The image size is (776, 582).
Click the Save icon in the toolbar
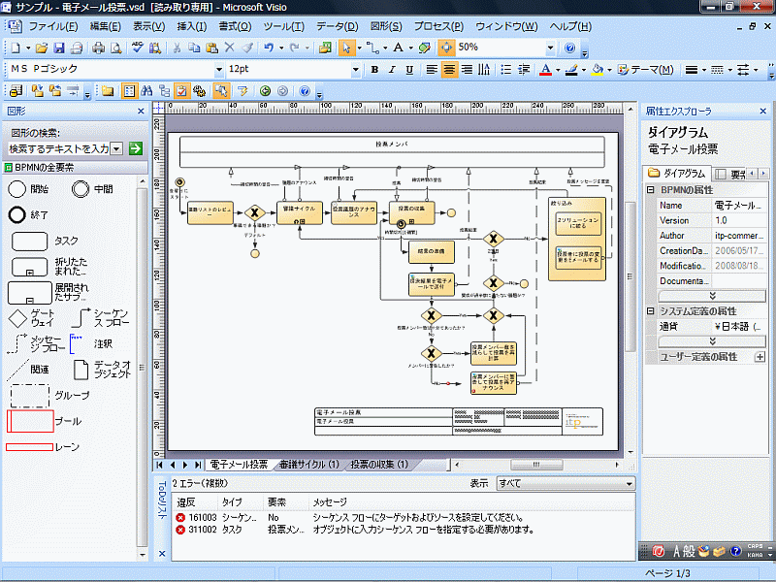(x=59, y=48)
